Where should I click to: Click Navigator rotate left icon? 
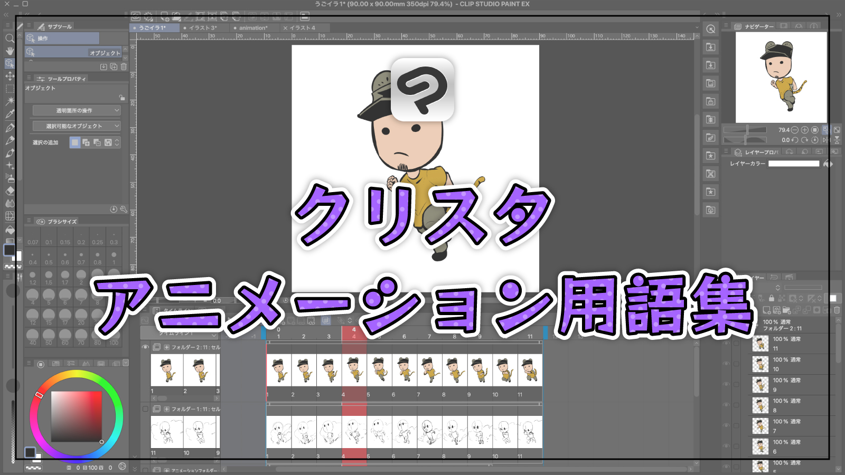pyautogui.click(x=795, y=140)
